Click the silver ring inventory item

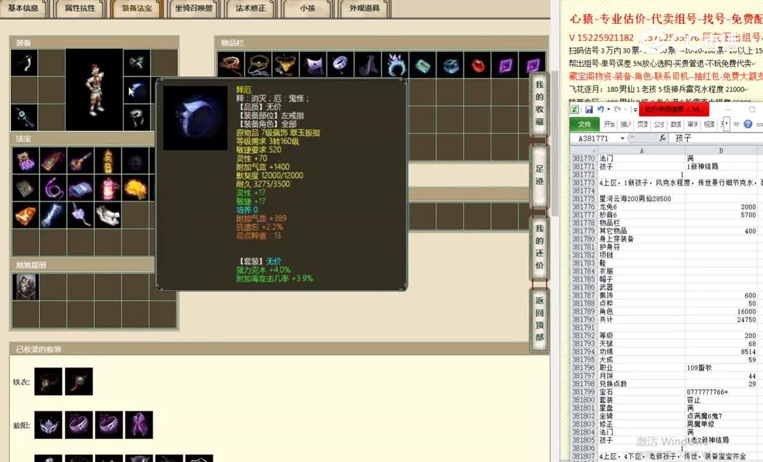point(340,64)
